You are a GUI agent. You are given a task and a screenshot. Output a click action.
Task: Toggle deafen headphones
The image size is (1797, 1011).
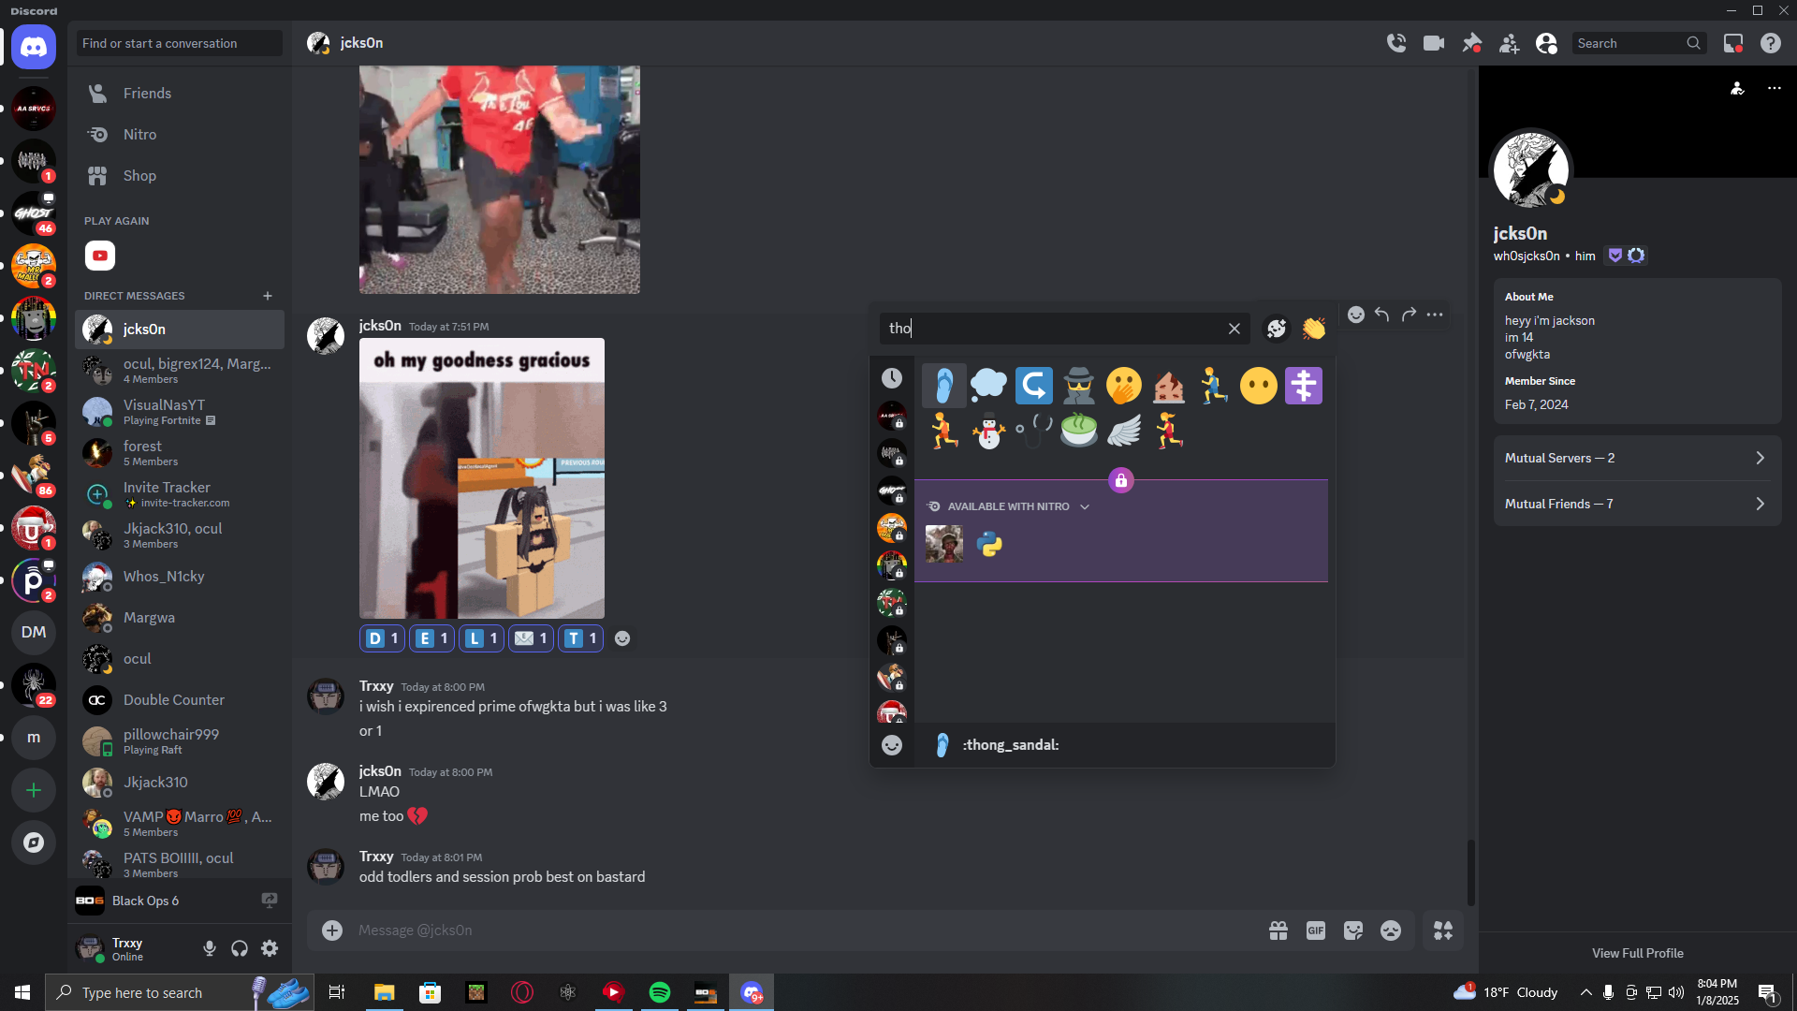[x=240, y=948]
